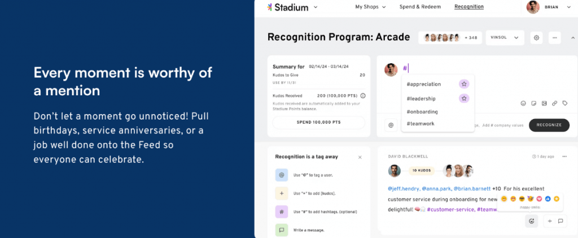Click the @ tag a user tip icon
The height and width of the screenshot is (238, 578).
pyautogui.click(x=282, y=175)
